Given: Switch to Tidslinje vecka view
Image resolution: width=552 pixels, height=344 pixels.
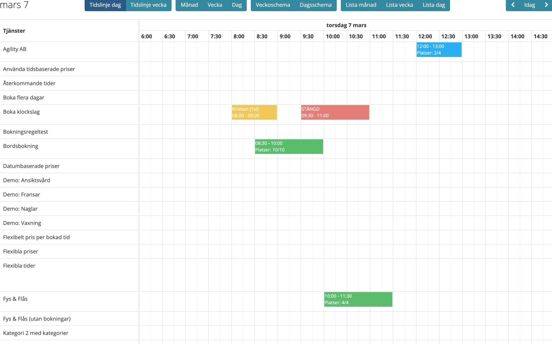Looking at the screenshot, I should [148, 5].
